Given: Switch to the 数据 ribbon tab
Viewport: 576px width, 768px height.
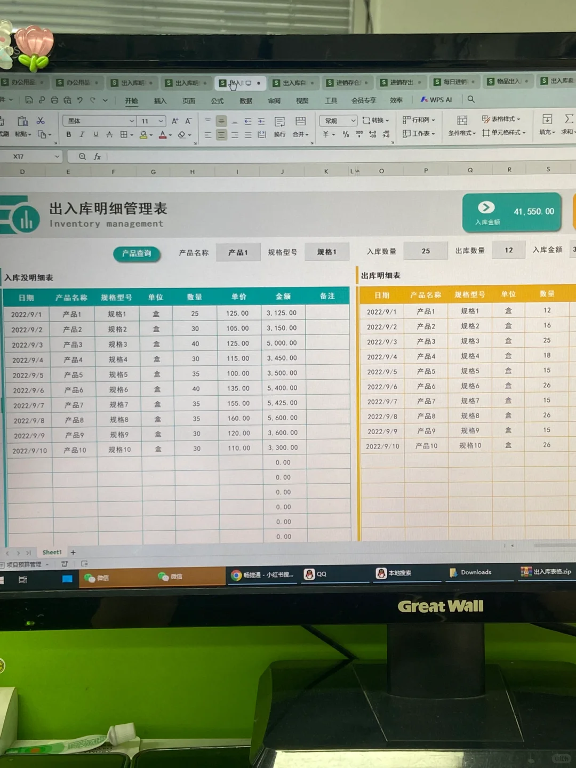Looking at the screenshot, I should [x=246, y=101].
